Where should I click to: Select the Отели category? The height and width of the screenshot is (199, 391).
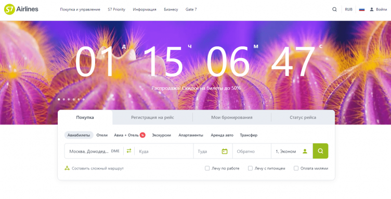102,135
